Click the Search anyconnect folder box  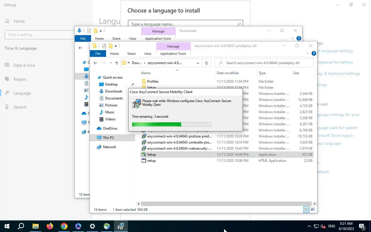(264, 63)
